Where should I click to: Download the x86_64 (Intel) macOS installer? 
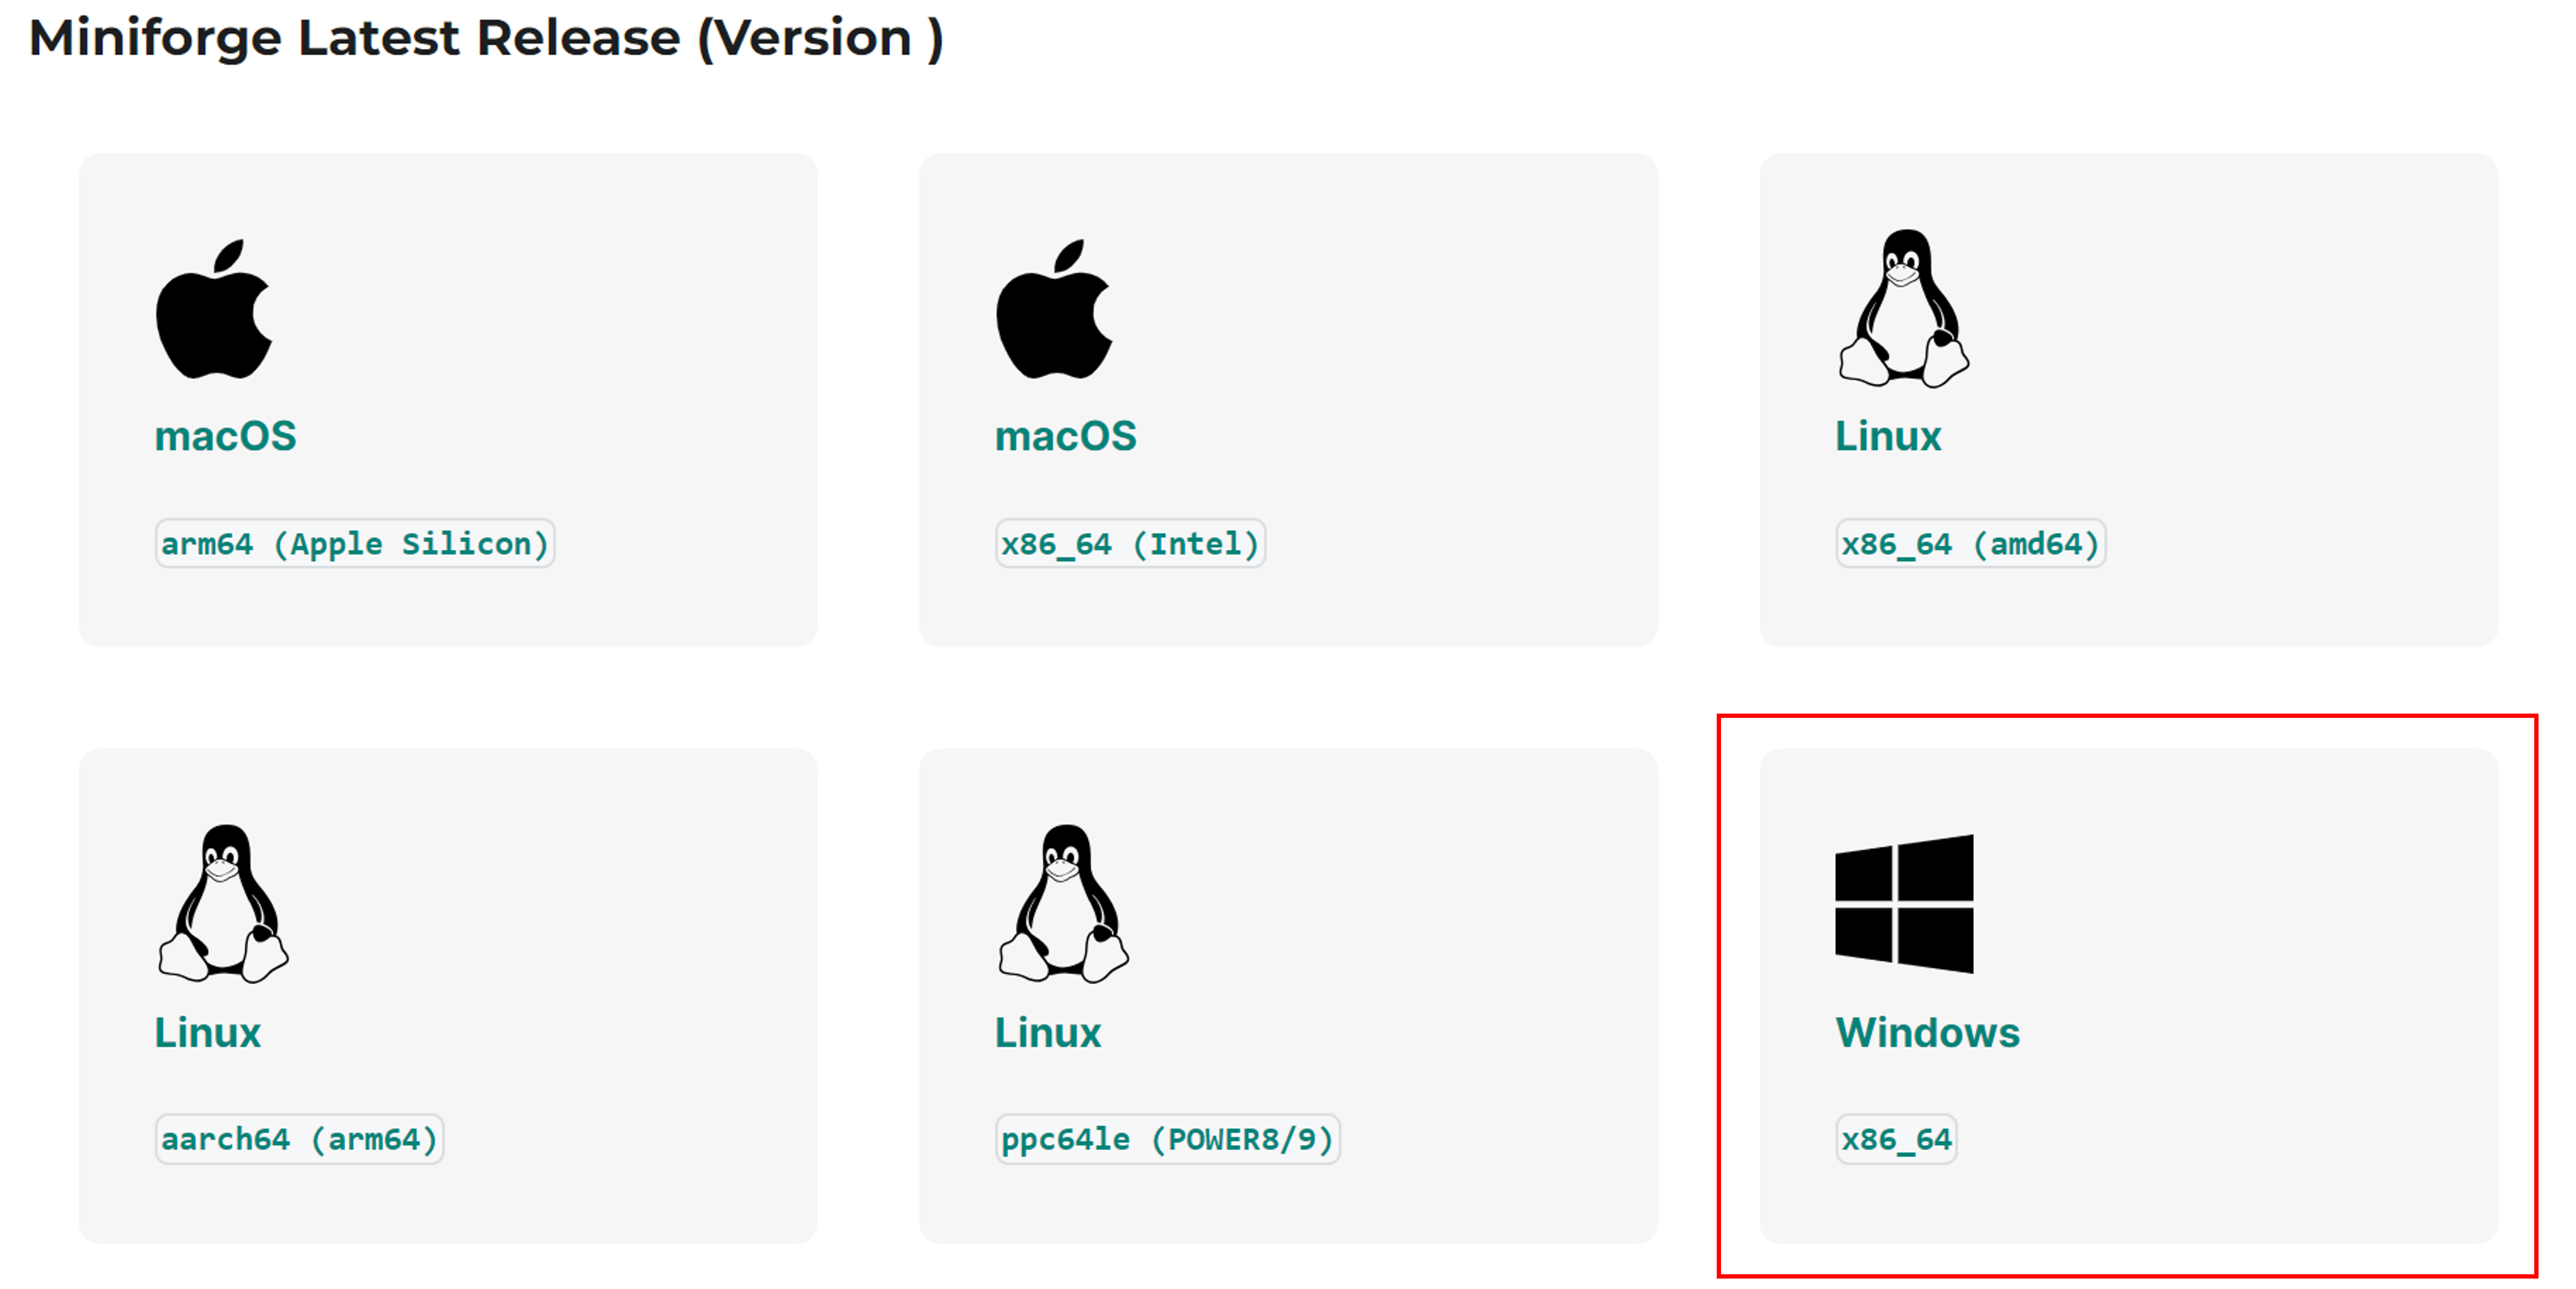(x=1130, y=544)
